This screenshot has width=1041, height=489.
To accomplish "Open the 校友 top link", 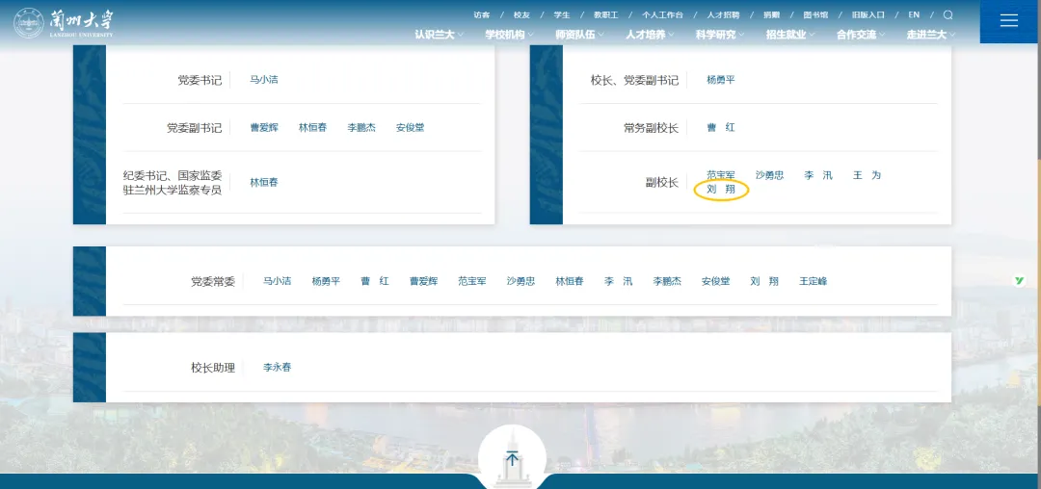I will coord(521,14).
